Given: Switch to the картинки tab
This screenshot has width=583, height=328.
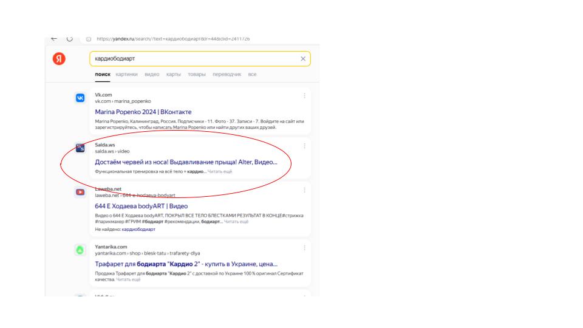Looking at the screenshot, I should (126, 74).
